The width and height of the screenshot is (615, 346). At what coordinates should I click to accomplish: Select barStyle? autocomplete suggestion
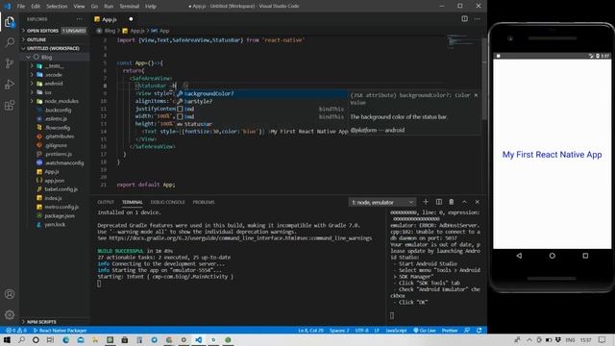click(260, 101)
